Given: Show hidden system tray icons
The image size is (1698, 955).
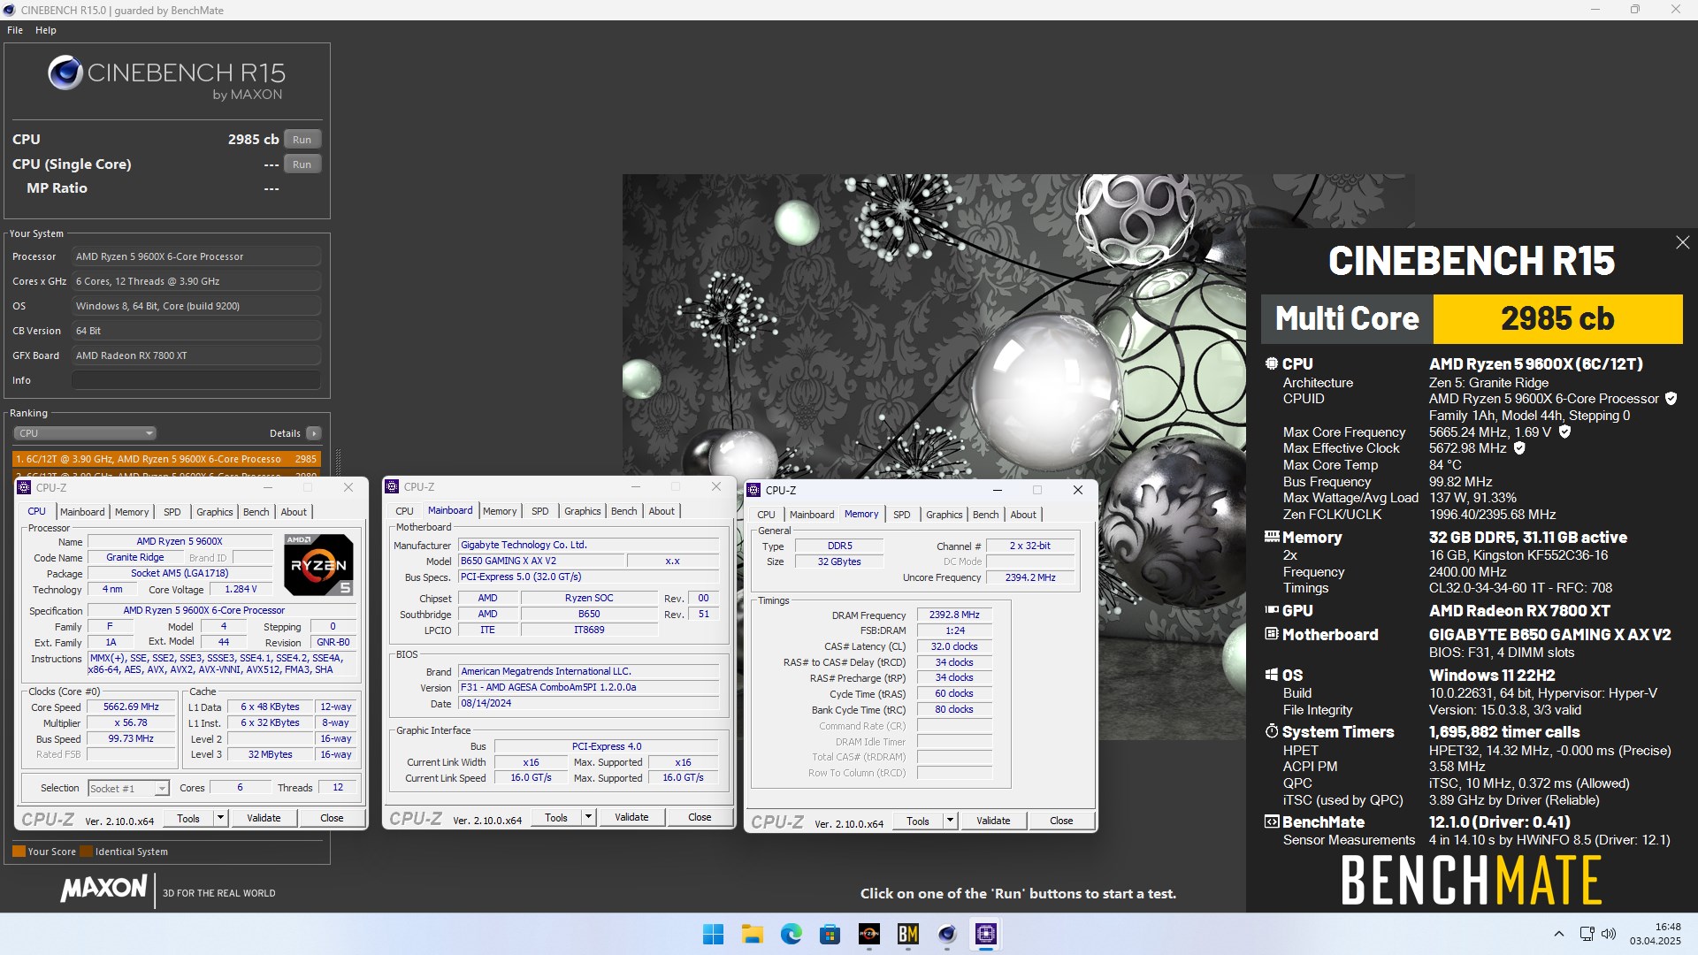Looking at the screenshot, I should tap(1558, 934).
